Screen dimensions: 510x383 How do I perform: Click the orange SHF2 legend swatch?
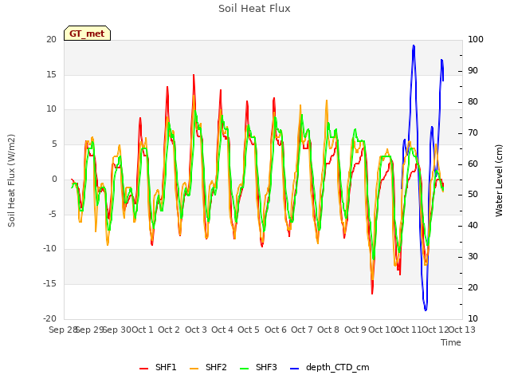194,369
